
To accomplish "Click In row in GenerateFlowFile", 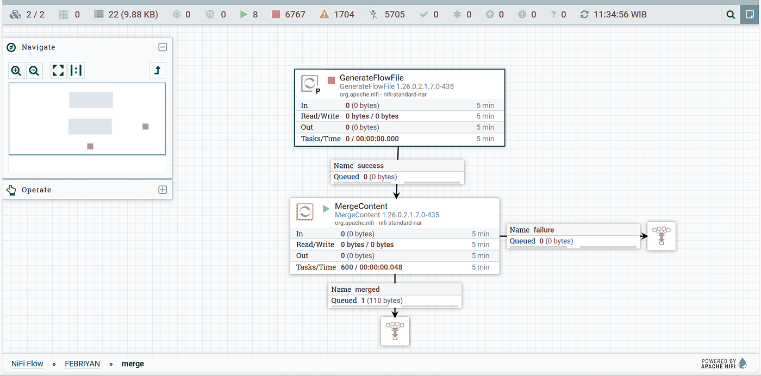I will pos(400,105).
